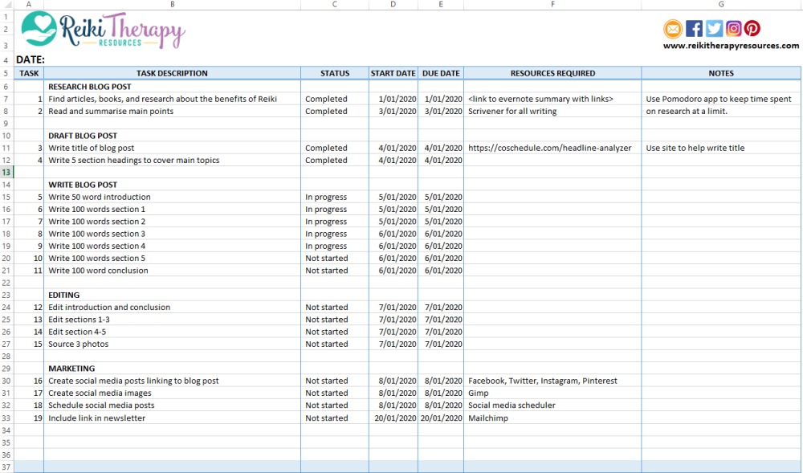Click 'Write 100 word conclusion' cell

[x=172, y=271]
